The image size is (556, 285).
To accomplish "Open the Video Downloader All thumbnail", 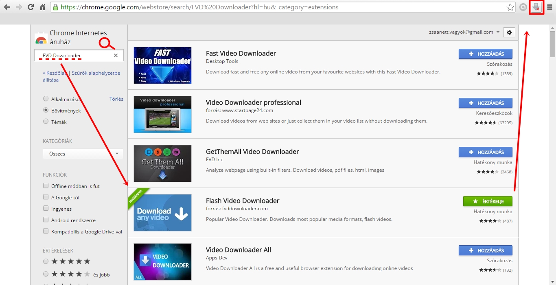I will [x=162, y=262].
